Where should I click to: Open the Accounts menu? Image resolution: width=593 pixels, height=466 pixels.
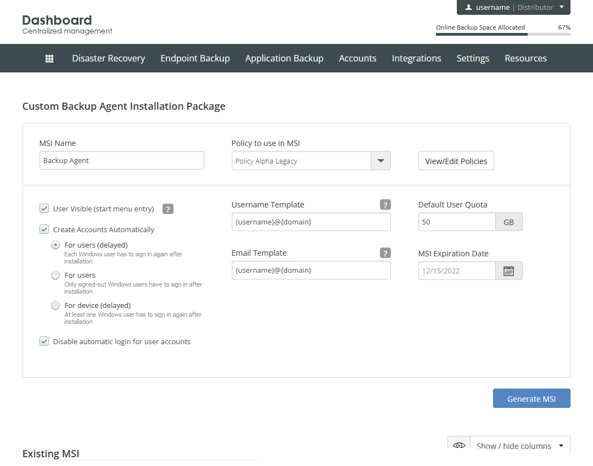(357, 58)
